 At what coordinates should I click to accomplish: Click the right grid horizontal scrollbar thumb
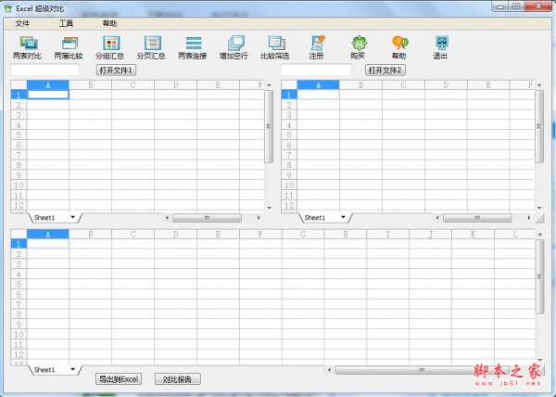point(477,217)
